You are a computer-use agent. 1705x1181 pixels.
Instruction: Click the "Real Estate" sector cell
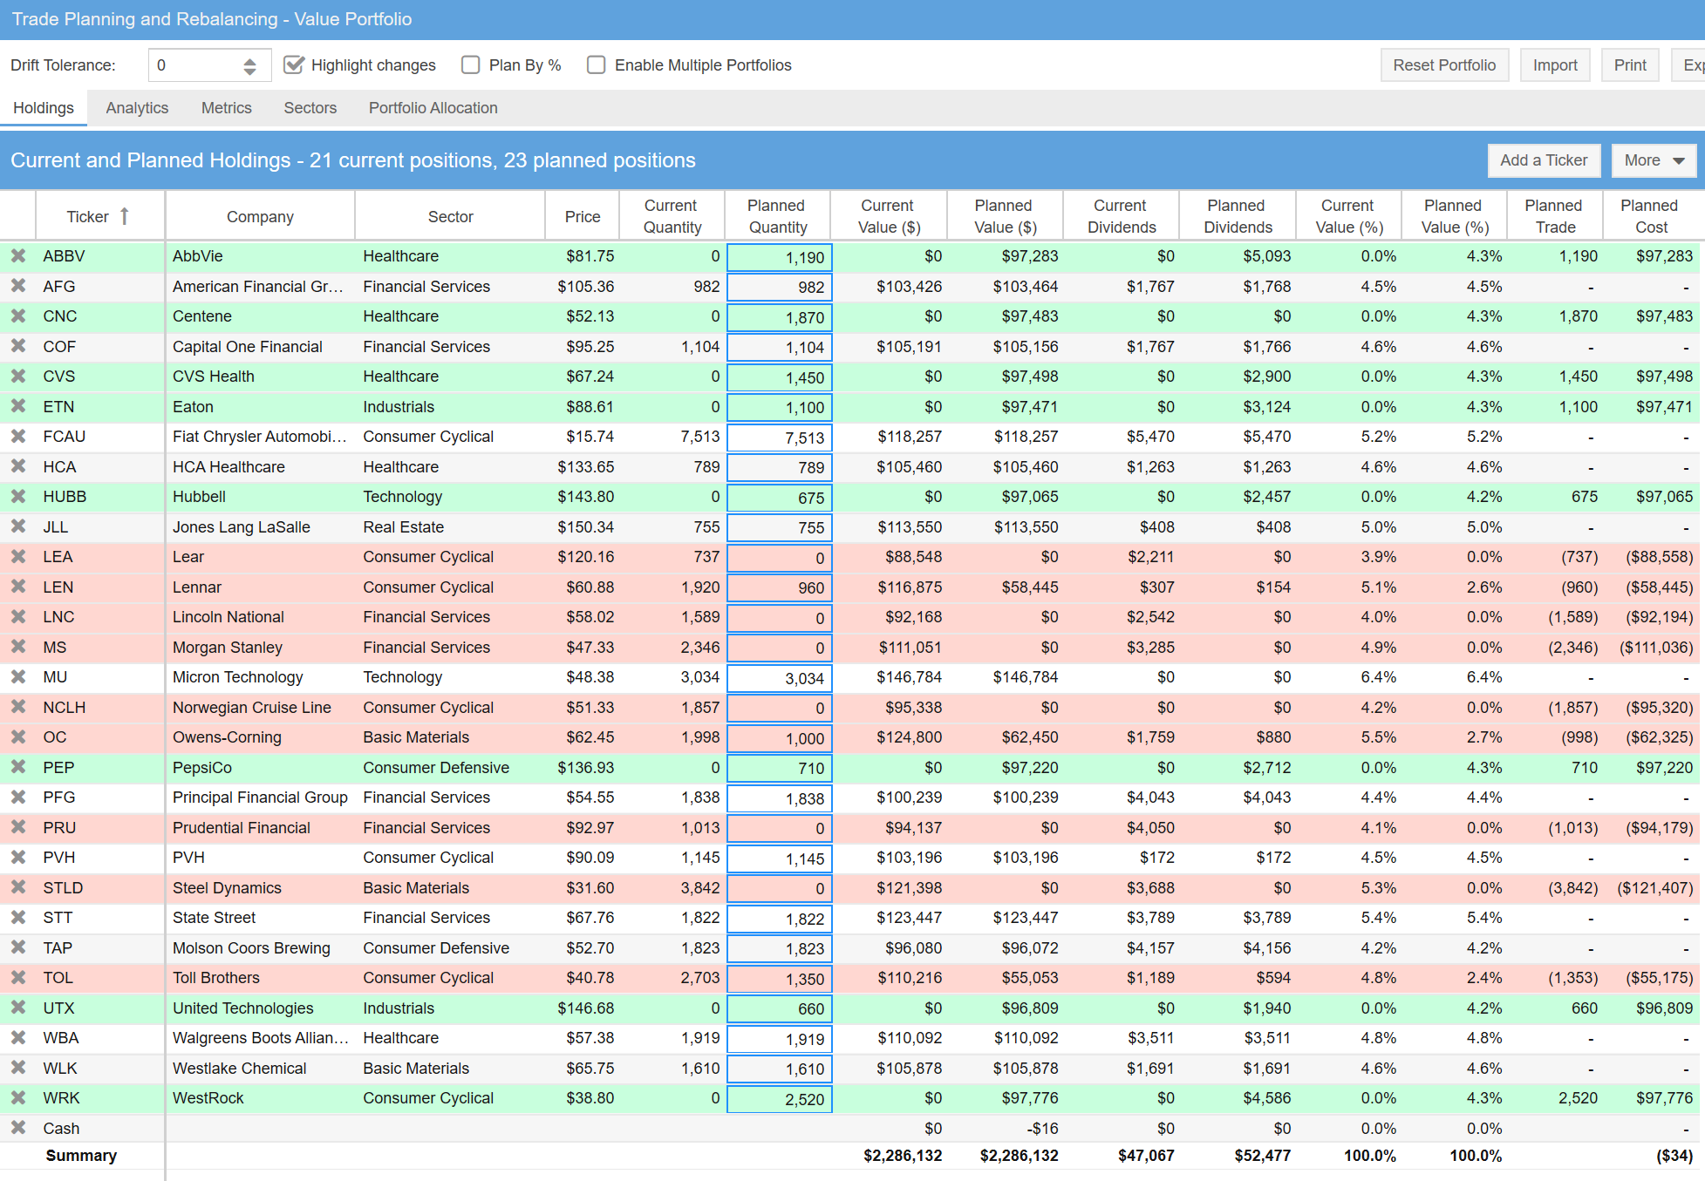click(404, 527)
